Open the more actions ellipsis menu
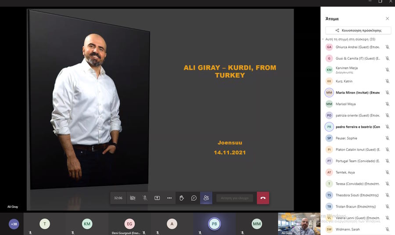 169,198
